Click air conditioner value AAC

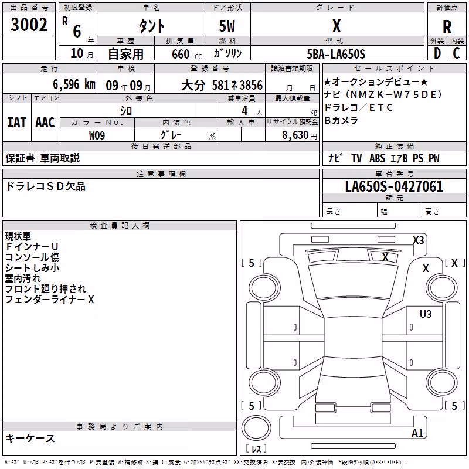point(45,123)
